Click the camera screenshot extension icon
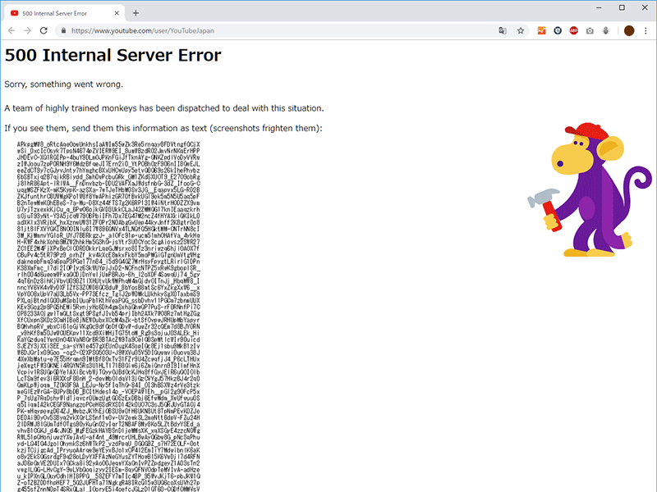The height and width of the screenshot is (492, 657). click(590, 30)
